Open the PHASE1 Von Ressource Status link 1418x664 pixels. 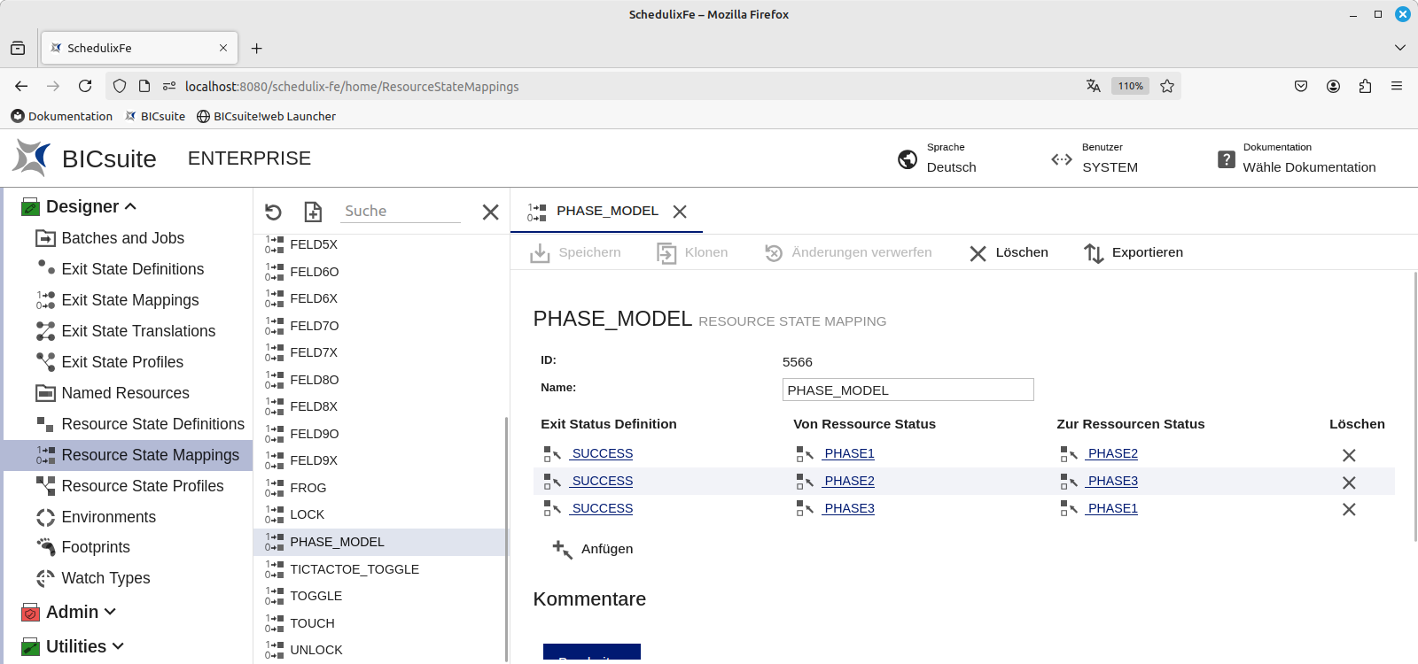tap(848, 453)
